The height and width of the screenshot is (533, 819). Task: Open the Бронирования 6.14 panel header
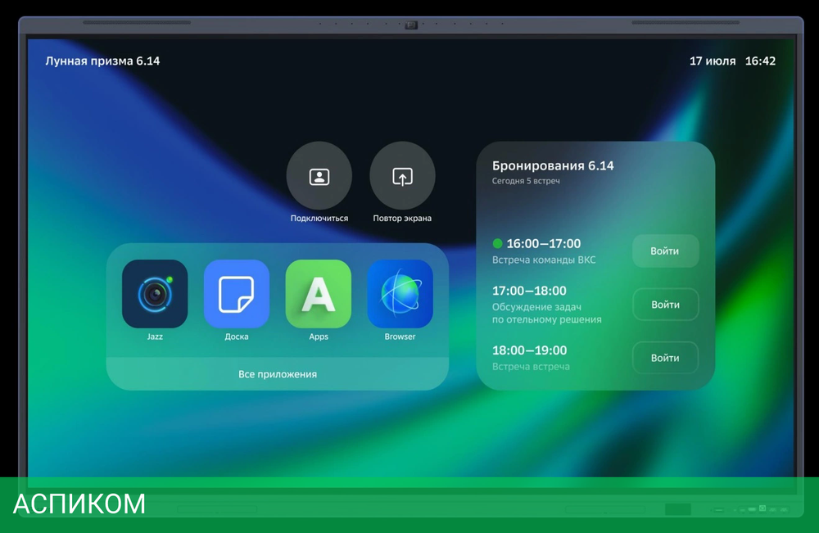click(x=553, y=165)
